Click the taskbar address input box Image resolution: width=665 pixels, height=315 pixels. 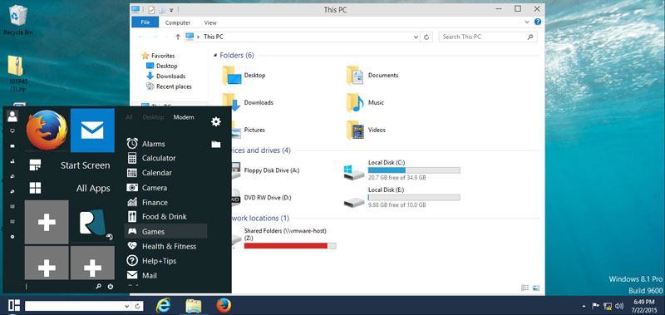tap(74, 306)
